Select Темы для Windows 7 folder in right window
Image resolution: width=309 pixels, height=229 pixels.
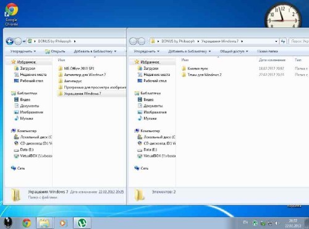tap(201, 75)
